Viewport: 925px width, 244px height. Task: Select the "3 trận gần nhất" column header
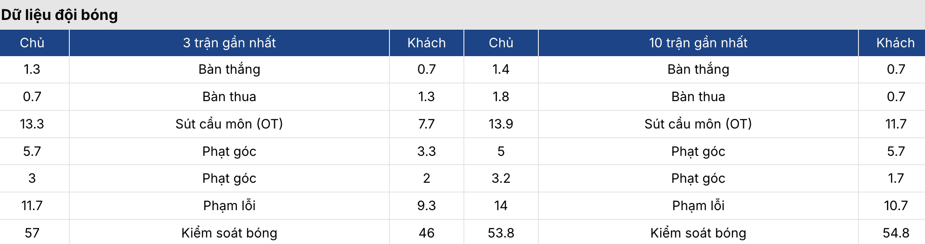pos(229,43)
